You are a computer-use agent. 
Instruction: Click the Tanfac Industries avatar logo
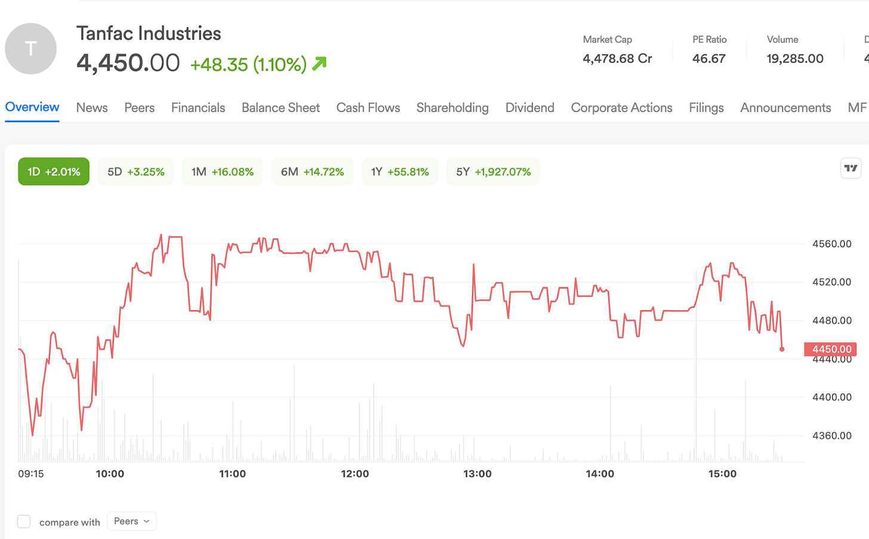(x=31, y=49)
